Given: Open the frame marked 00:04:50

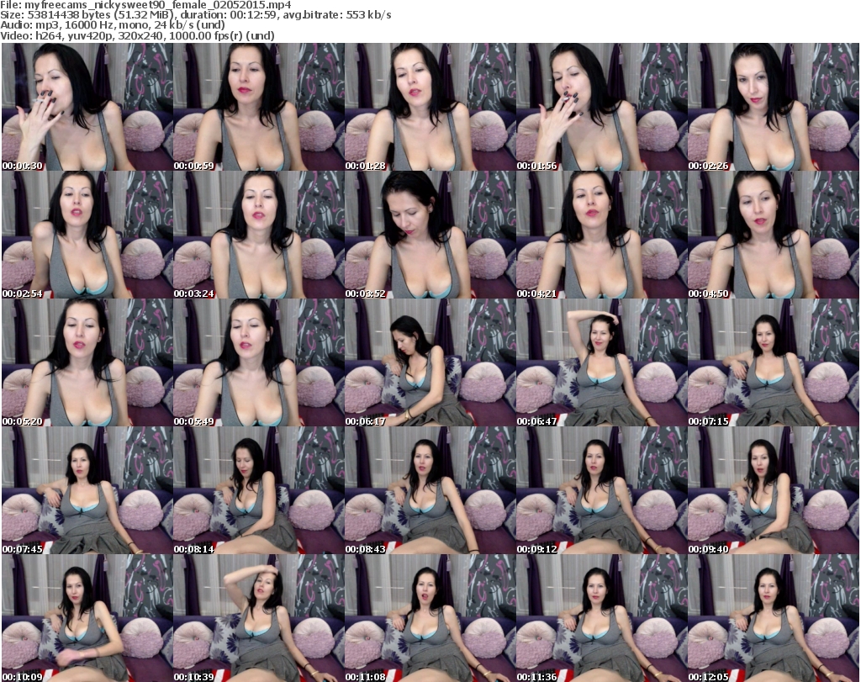Looking at the screenshot, I should click(x=774, y=235).
